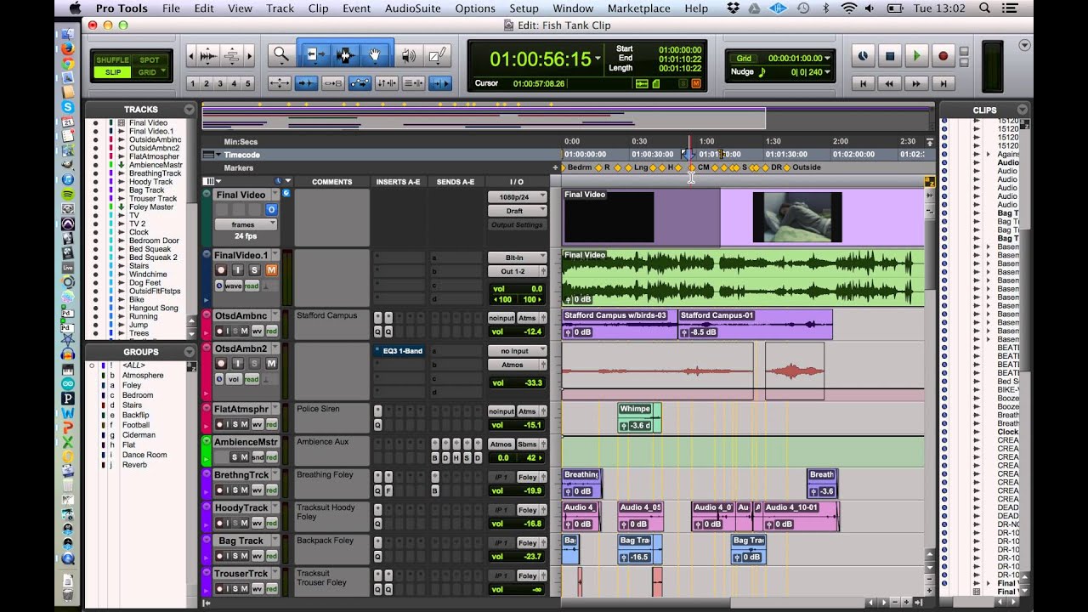Viewport: 1088px width, 612px height.
Task: Select the Selector waveform tool
Action: point(344,56)
